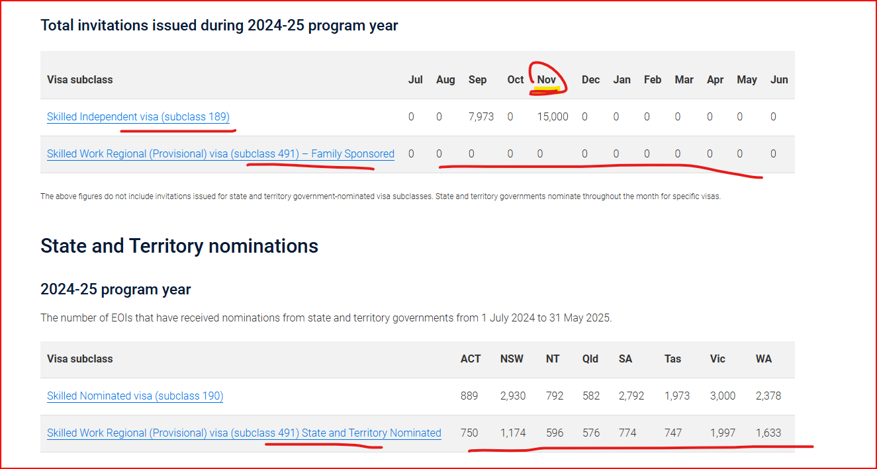Click the '747' Tas cell

click(673, 433)
